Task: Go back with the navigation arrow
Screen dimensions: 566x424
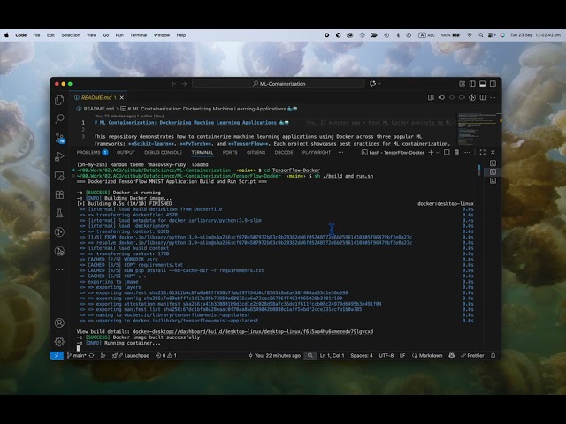Action: 173,84
